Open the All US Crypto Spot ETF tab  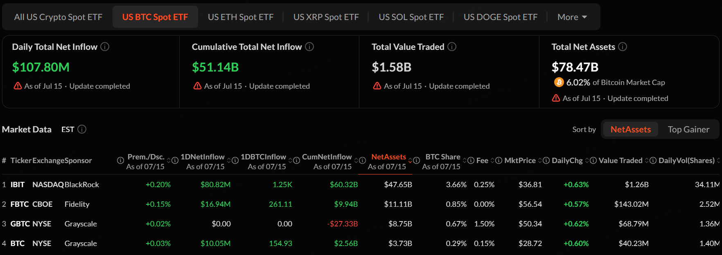[58, 17]
